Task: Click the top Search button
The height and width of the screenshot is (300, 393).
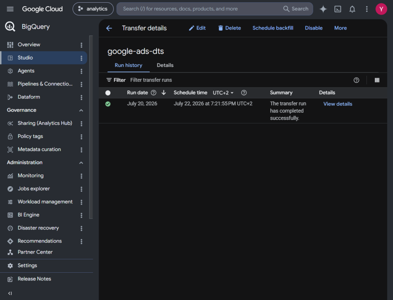Action: [296, 9]
